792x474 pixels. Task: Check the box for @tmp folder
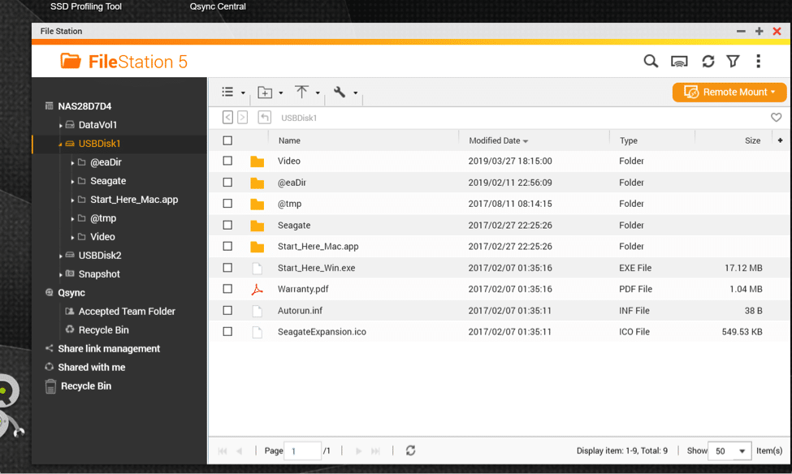tap(227, 204)
